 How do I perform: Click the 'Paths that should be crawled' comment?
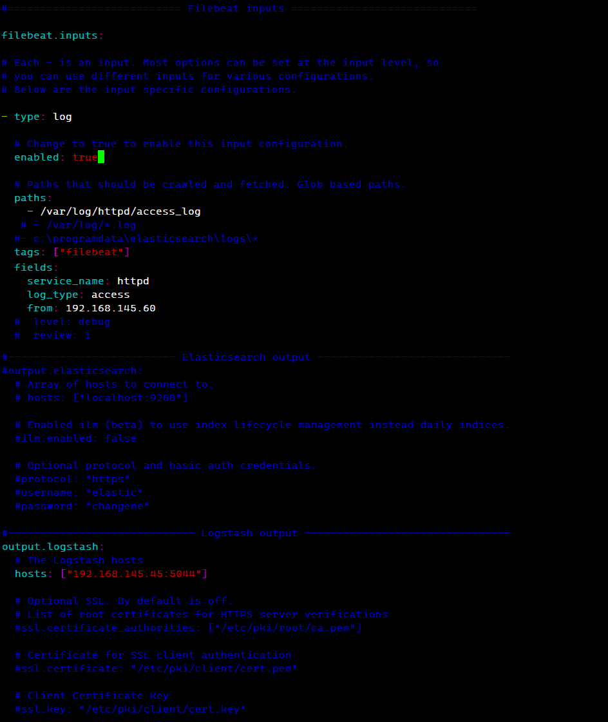click(210, 184)
